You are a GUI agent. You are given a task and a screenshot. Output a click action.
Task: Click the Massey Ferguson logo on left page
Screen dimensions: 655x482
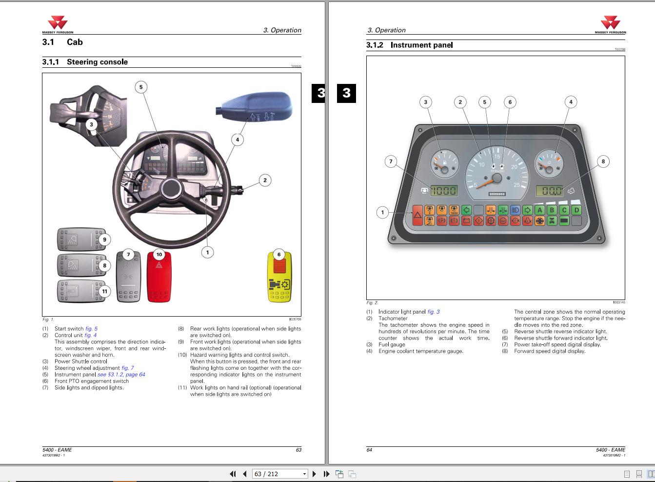(x=58, y=25)
